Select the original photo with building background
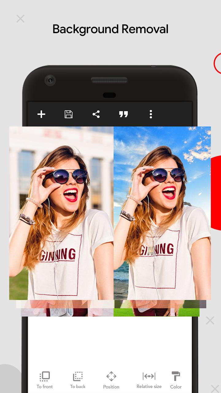 (61, 213)
